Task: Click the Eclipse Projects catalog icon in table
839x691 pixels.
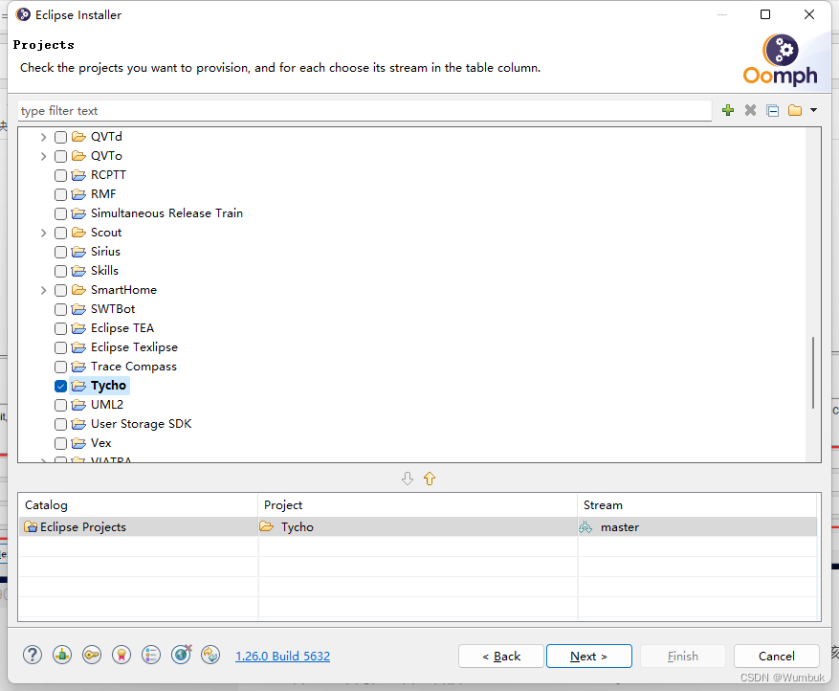Action: pos(31,527)
